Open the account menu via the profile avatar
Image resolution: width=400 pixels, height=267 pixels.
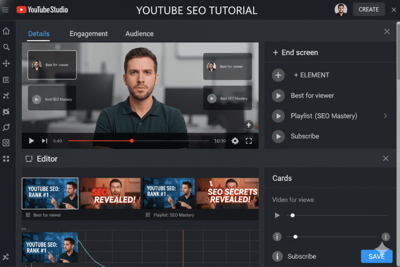pyautogui.click(x=341, y=9)
